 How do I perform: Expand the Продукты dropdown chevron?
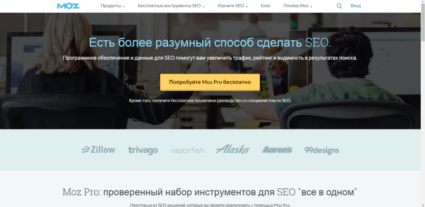(124, 7)
